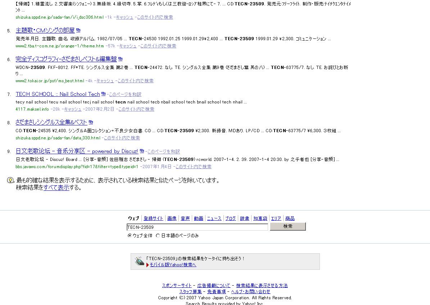This screenshot has height=305, width=430.
Task: Click the lightbulb tip icon
Action: tap(10, 180)
